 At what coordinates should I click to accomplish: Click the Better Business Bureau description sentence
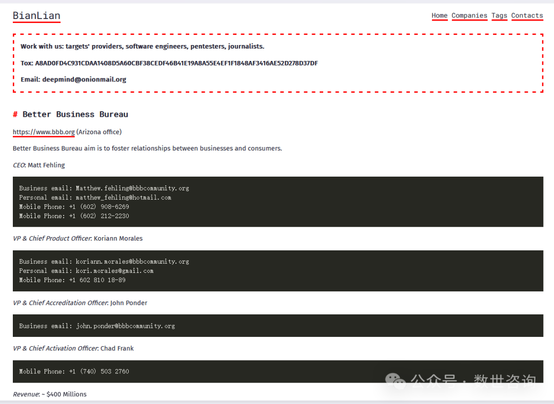tap(147, 148)
